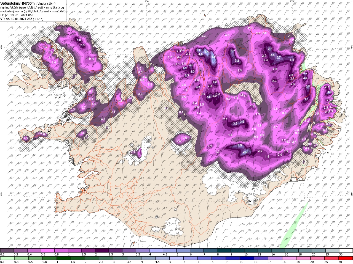Click the (+17 h) forecast offset text
Image resolution: width=353 pixels, height=264 pixels.
point(38,19)
